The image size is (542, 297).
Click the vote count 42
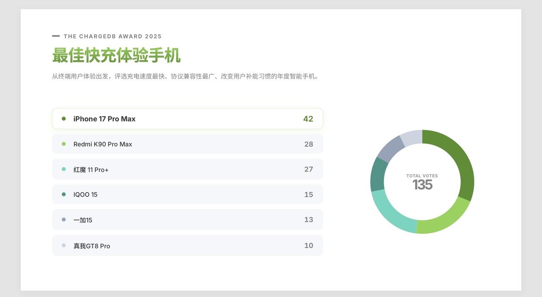click(308, 119)
